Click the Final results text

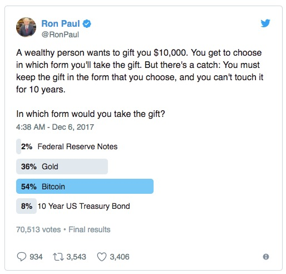(x=90, y=229)
